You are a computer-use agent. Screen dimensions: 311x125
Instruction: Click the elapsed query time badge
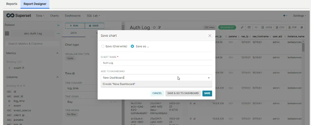[227, 27]
